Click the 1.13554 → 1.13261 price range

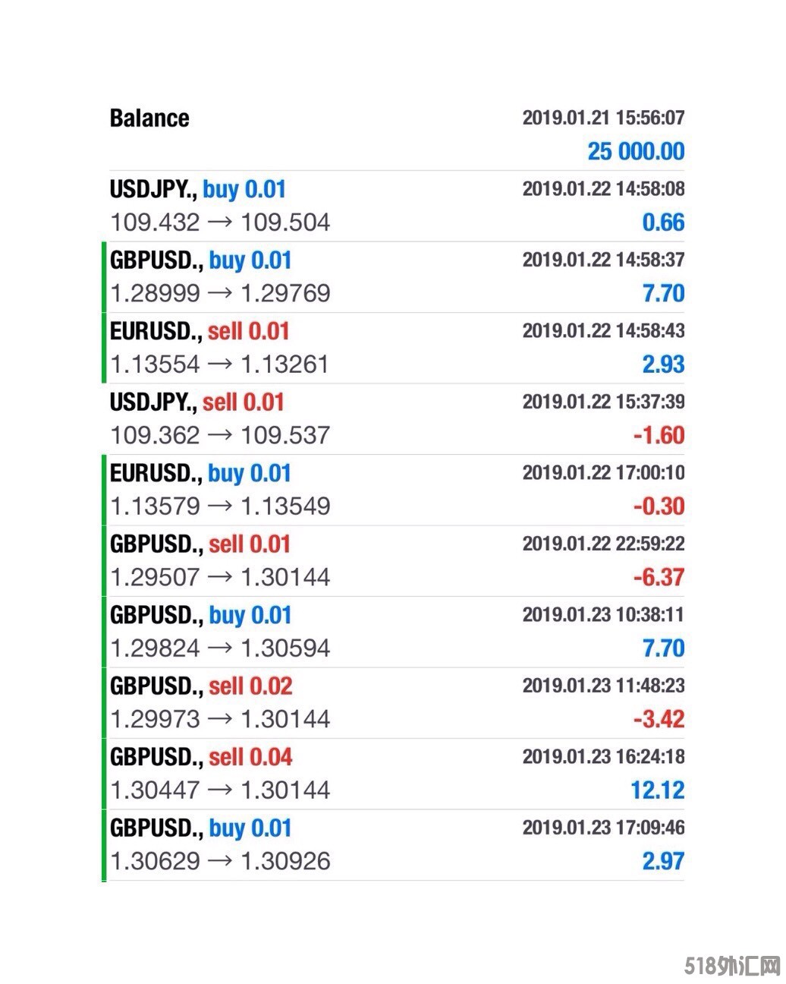pos(219,364)
